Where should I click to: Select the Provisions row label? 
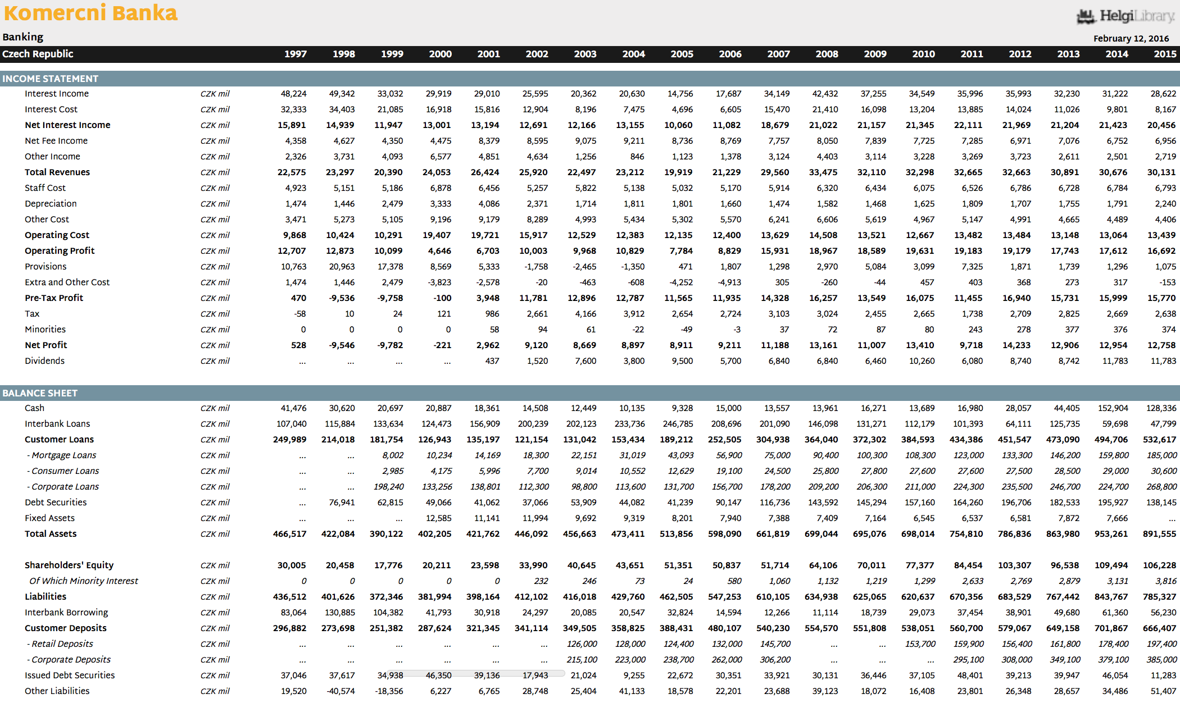click(x=46, y=267)
